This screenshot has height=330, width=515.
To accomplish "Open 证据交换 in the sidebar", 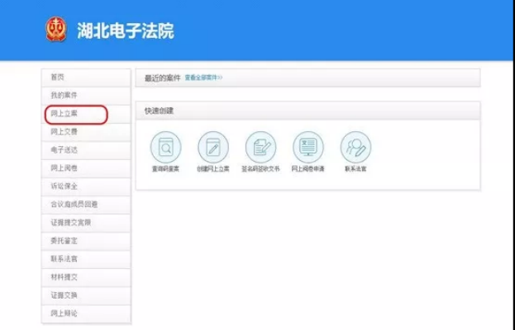I will 86,295.
